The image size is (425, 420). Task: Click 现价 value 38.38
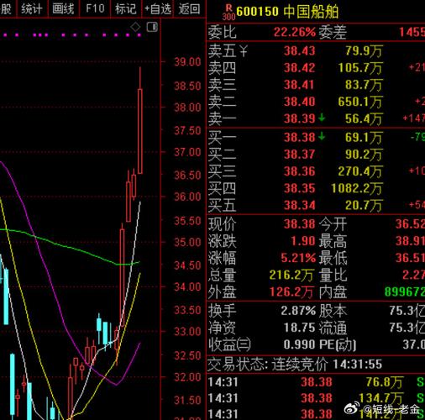point(299,224)
